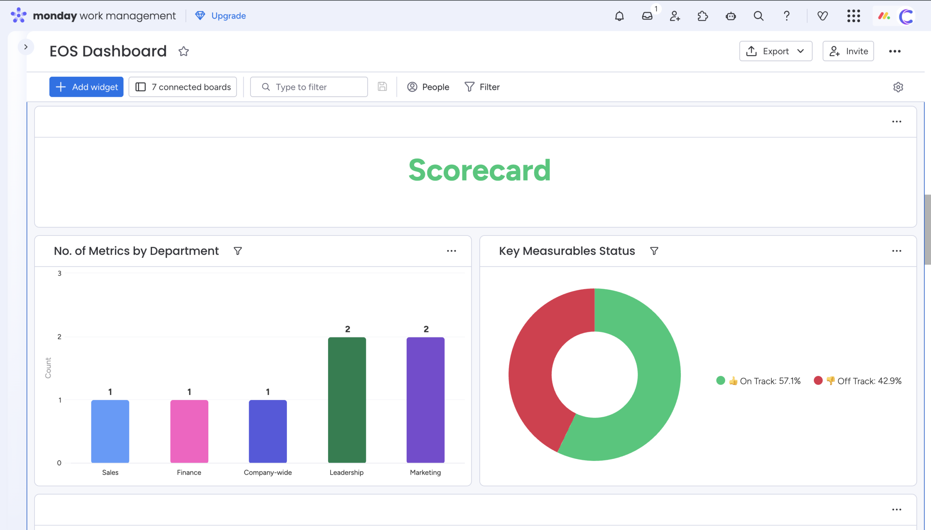Open Scorecard widget three-dot menu
Screen dimensions: 931x530
coord(896,122)
